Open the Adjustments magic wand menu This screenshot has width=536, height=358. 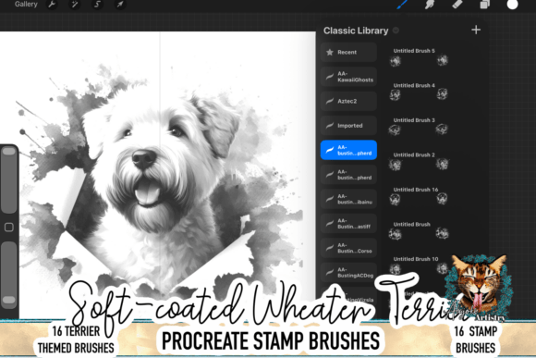coord(75,5)
